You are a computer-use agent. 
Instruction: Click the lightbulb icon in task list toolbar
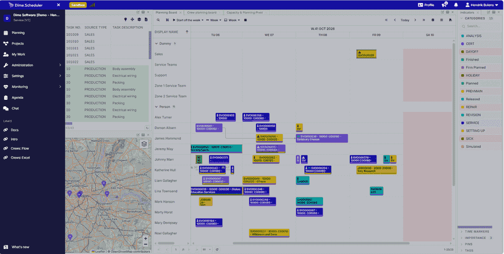[125, 20]
